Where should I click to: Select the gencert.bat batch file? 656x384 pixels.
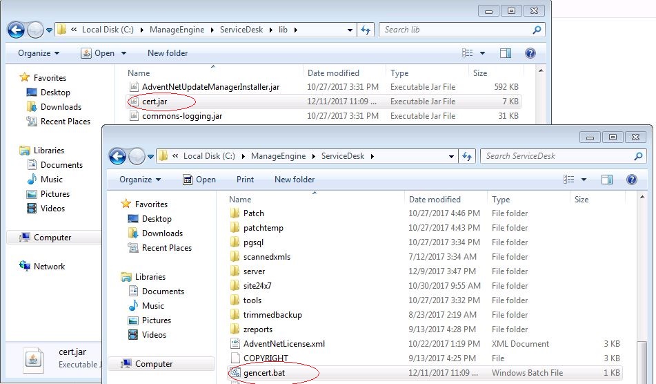point(264,373)
